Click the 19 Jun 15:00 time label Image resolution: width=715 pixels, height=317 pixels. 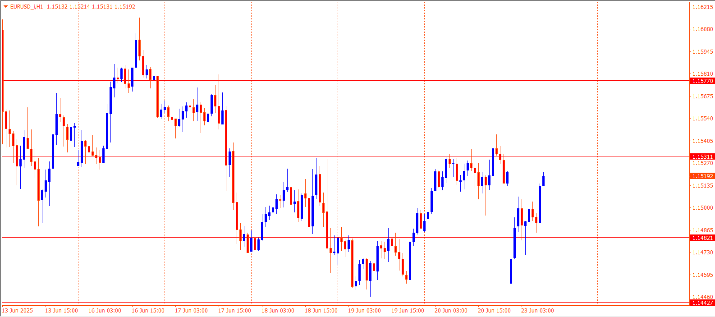pyautogui.click(x=408, y=311)
